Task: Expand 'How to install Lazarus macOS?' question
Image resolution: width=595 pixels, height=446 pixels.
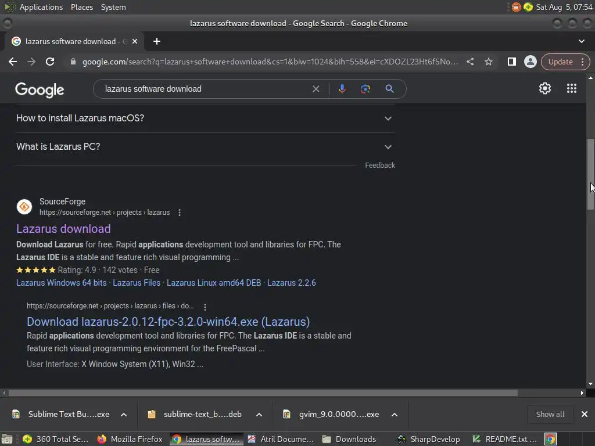Action: [205, 118]
